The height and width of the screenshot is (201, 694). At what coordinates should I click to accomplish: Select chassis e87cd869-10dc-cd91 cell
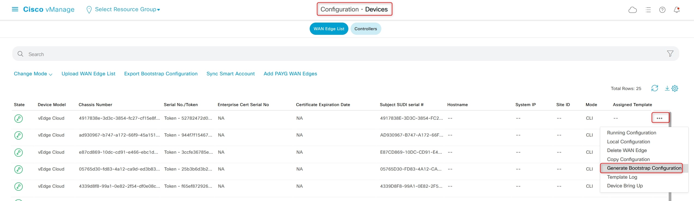[119, 152]
